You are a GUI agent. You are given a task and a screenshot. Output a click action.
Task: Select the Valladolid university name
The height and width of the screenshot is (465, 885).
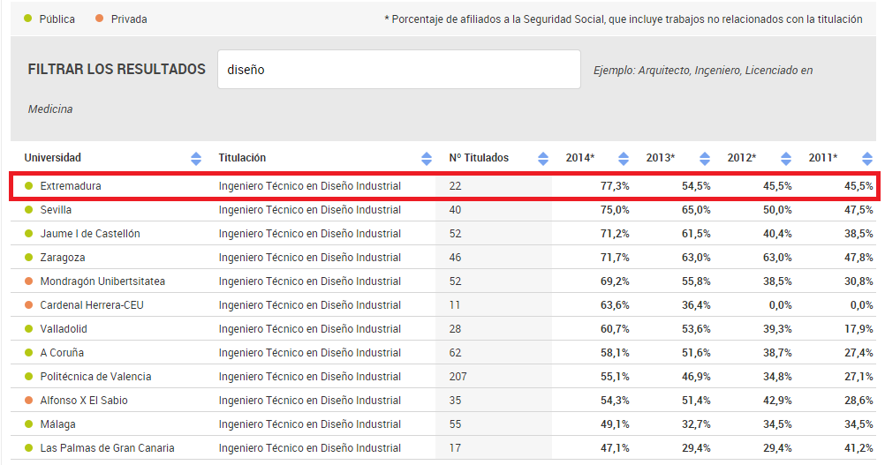point(64,328)
